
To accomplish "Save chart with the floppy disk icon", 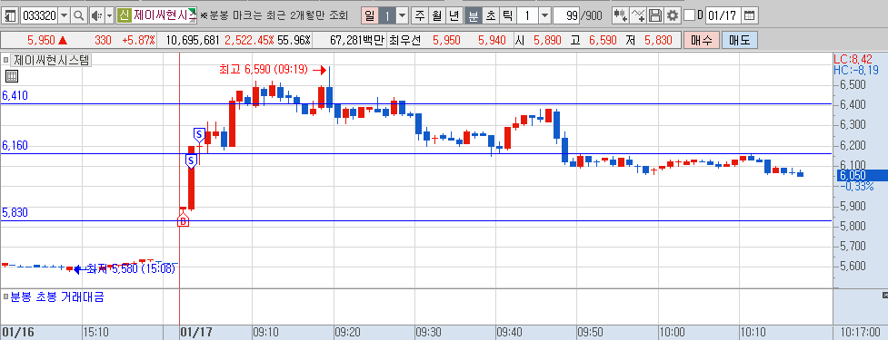I will click(x=655, y=15).
